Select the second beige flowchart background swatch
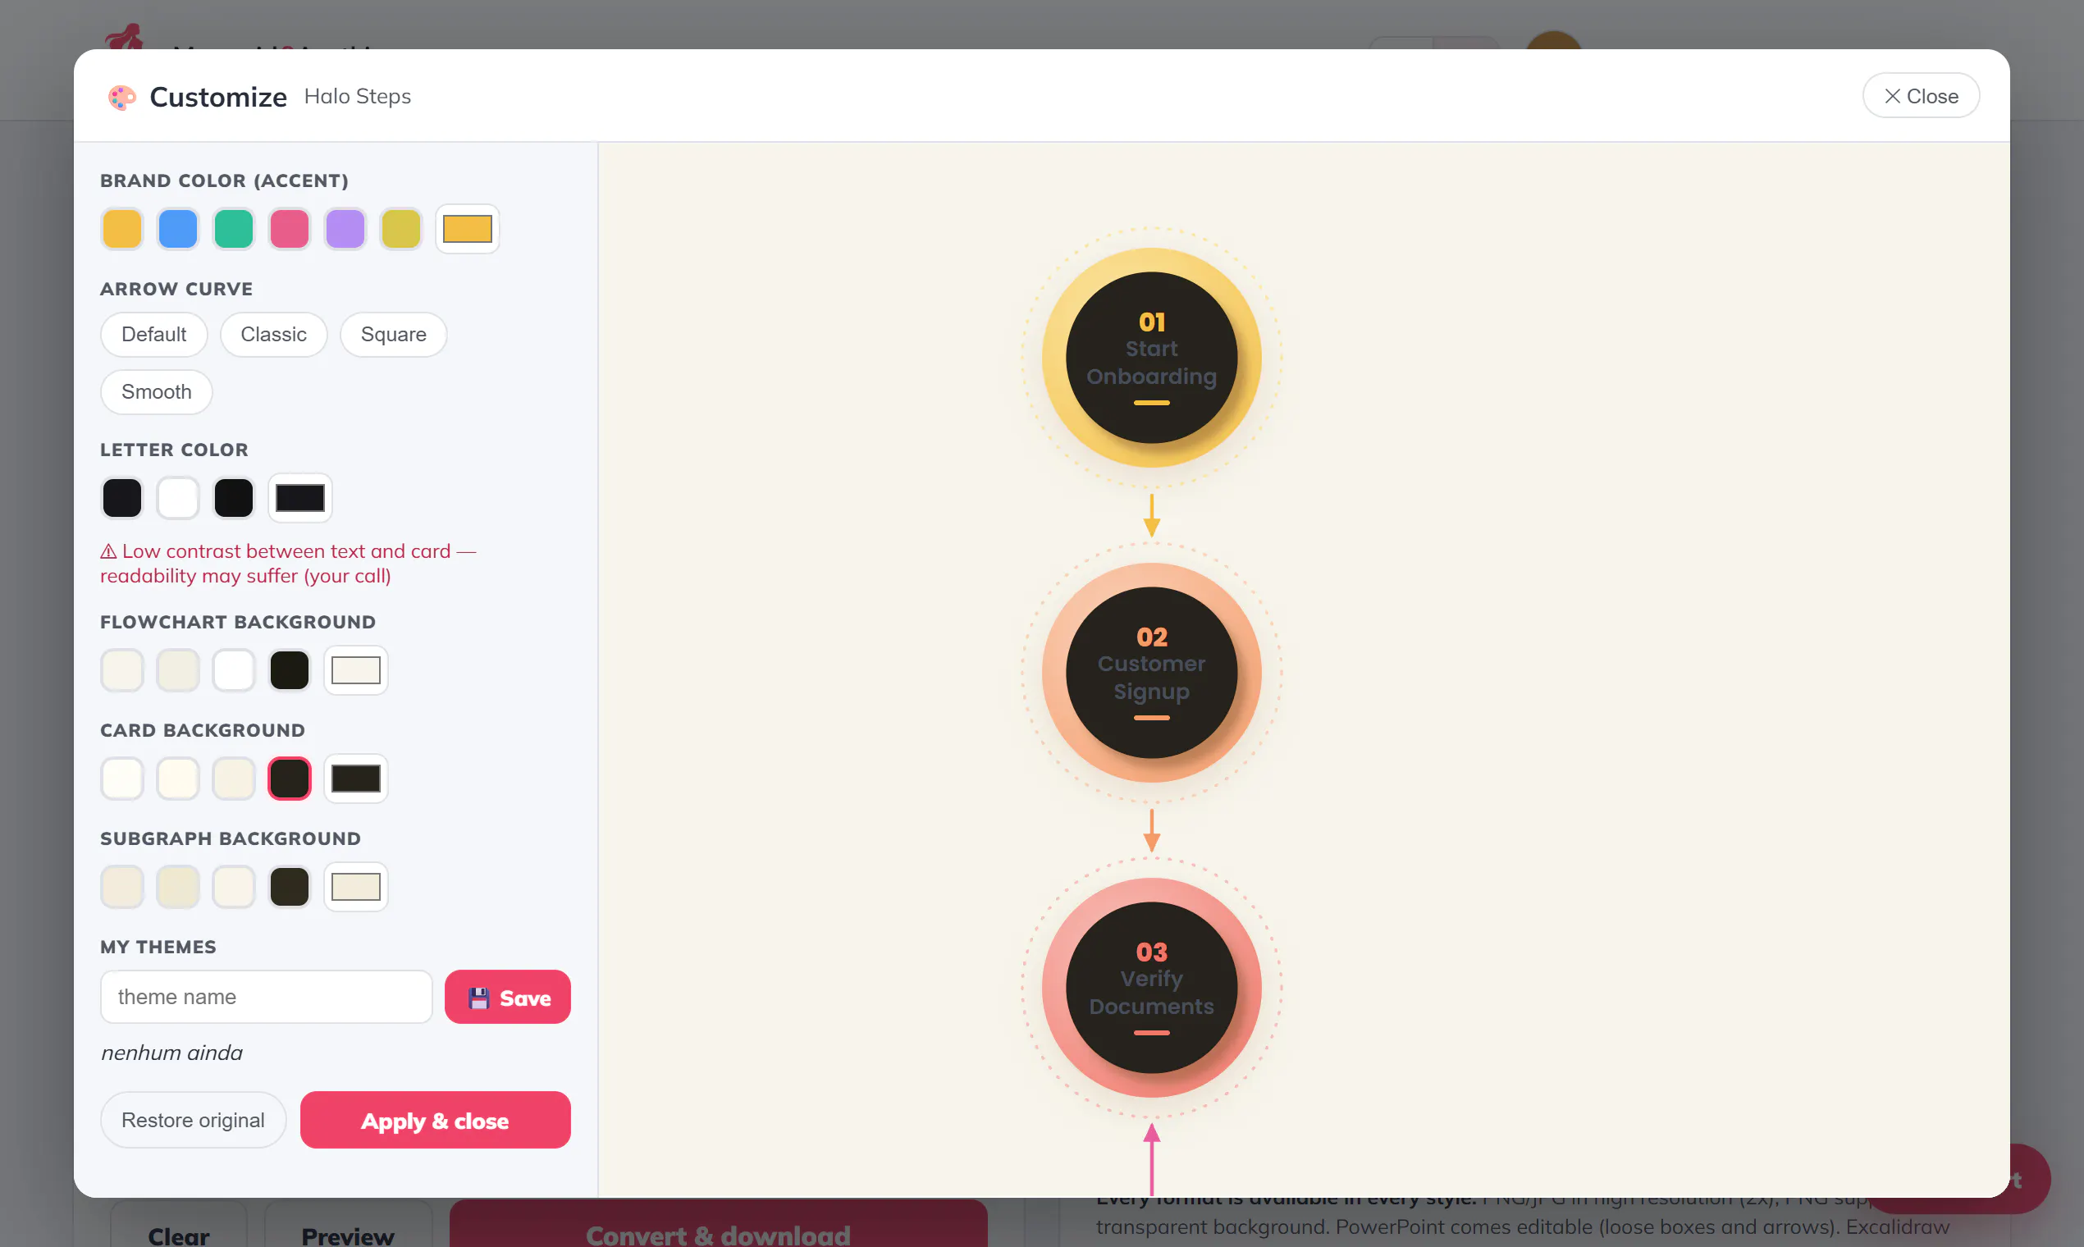2084x1247 pixels. 178,670
